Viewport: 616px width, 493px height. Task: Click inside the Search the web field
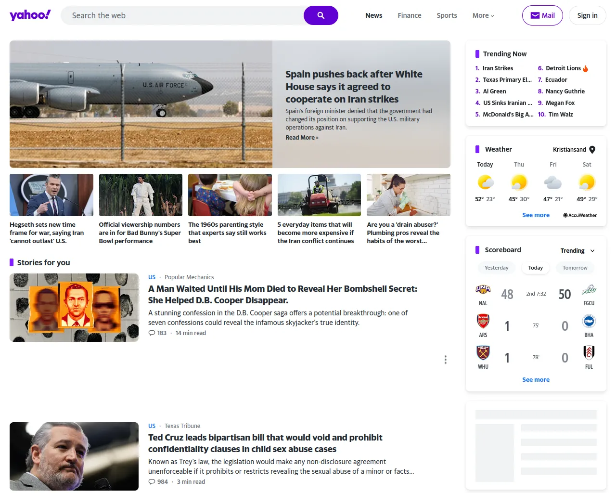pyautogui.click(x=183, y=15)
